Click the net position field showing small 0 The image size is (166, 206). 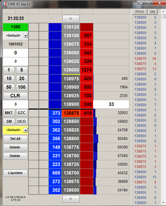(x=15, y=61)
